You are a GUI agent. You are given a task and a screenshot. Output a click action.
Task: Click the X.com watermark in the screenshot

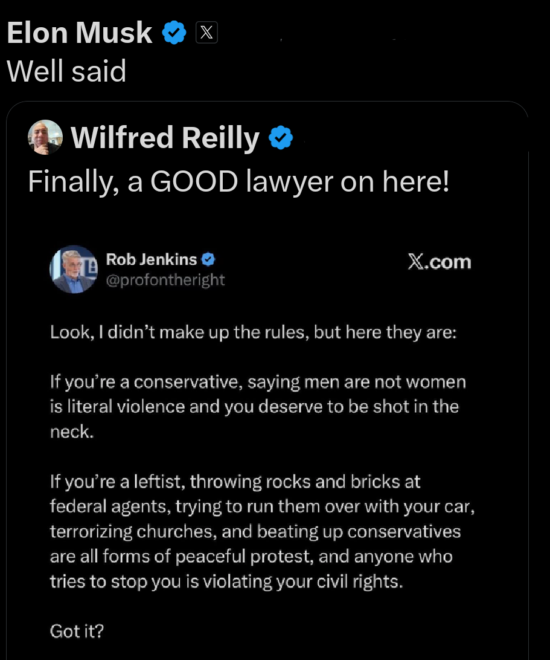(x=440, y=261)
